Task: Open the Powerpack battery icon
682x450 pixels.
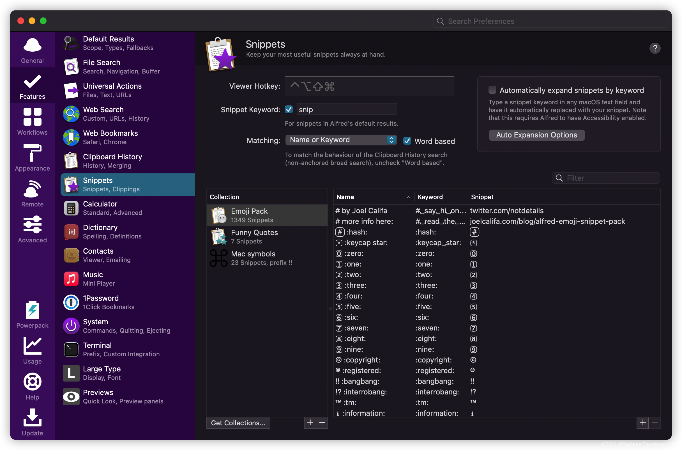Action: (33, 310)
